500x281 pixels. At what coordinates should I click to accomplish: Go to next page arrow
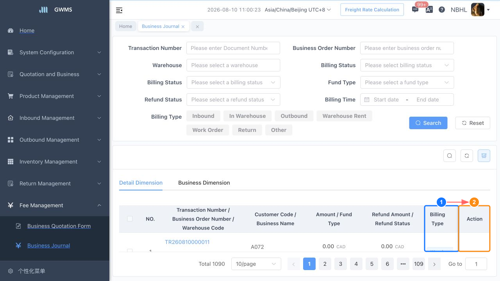coord(434,264)
